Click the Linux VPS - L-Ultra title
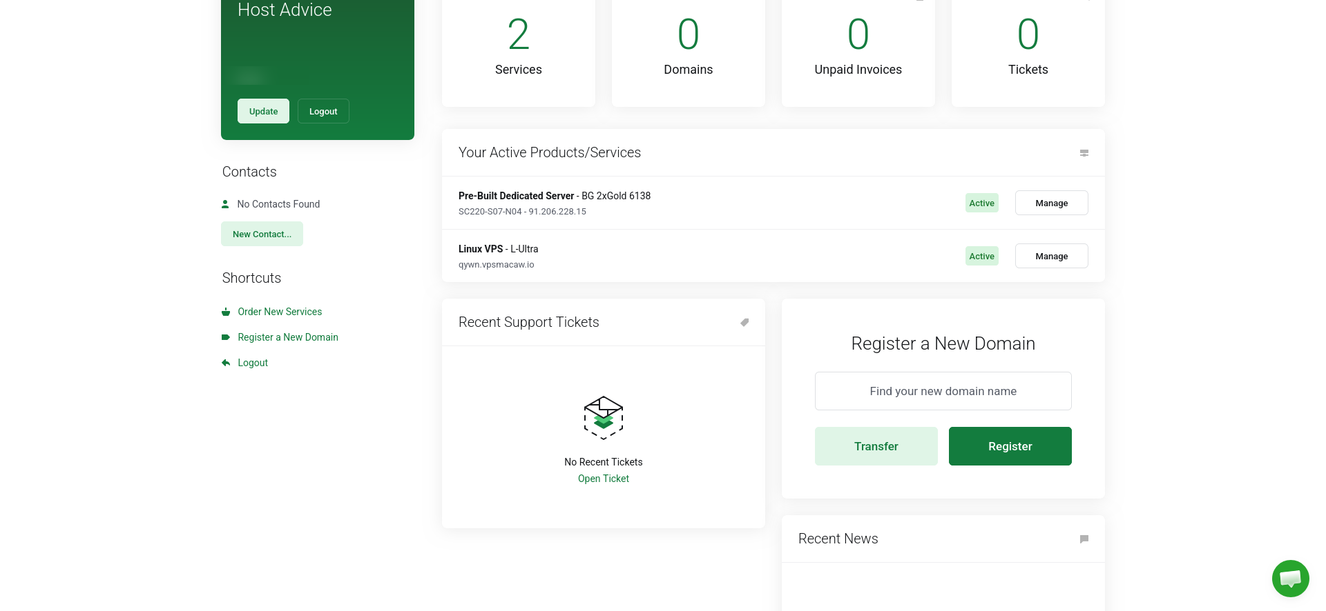 (498, 249)
